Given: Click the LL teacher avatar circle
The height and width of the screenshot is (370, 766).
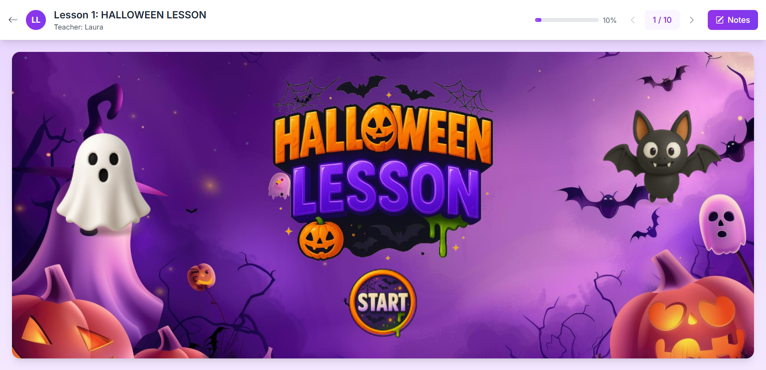Looking at the screenshot, I should click(x=36, y=20).
